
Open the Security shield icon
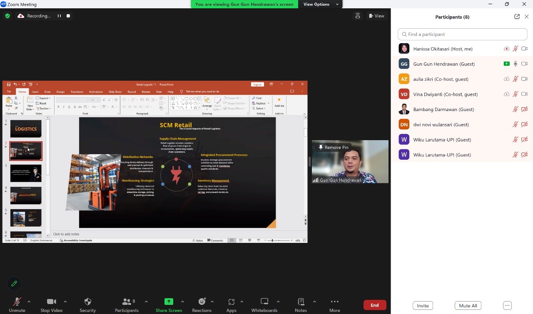click(87, 302)
